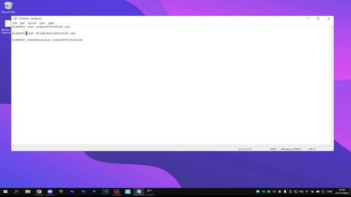
Task: Click the ENG language indicator
Action: [x=330, y=192]
